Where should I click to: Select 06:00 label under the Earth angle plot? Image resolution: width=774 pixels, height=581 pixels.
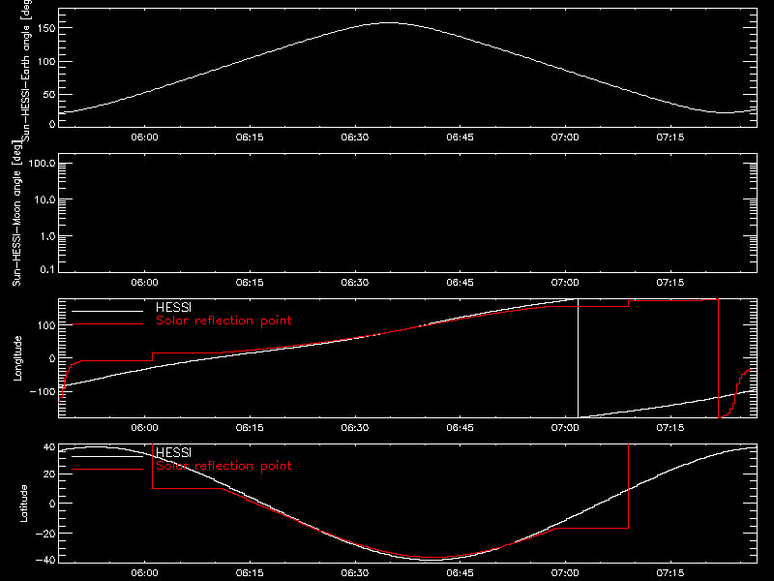point(144,137)
